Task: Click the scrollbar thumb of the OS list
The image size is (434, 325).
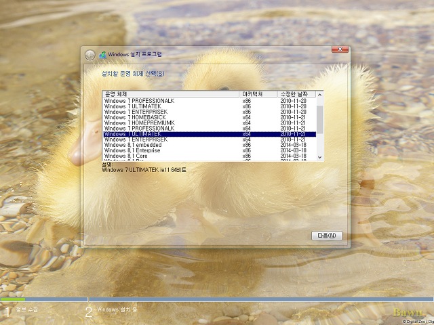Action: pyautogui.click(x=319, y=119)
